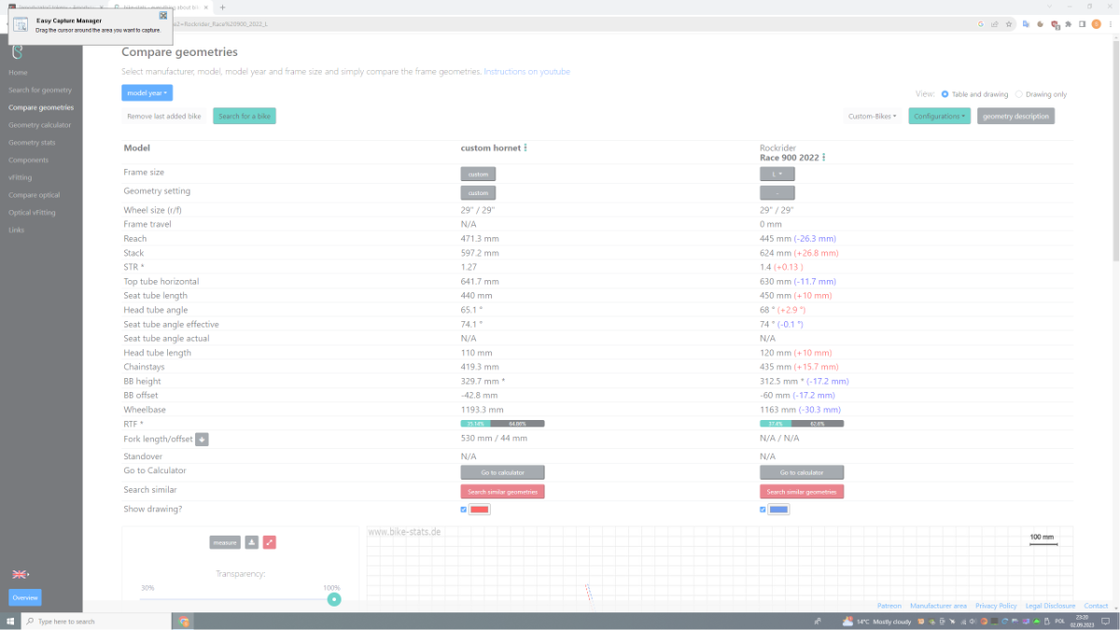The width and height of the screenshot is (1120, 630).
Task: Bookmark this page with the star icon
Action: [1009, 24]
